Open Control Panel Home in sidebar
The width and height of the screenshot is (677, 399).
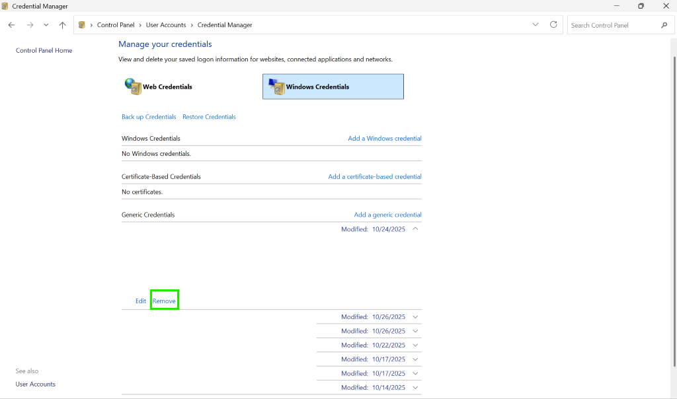click(44, 50)
